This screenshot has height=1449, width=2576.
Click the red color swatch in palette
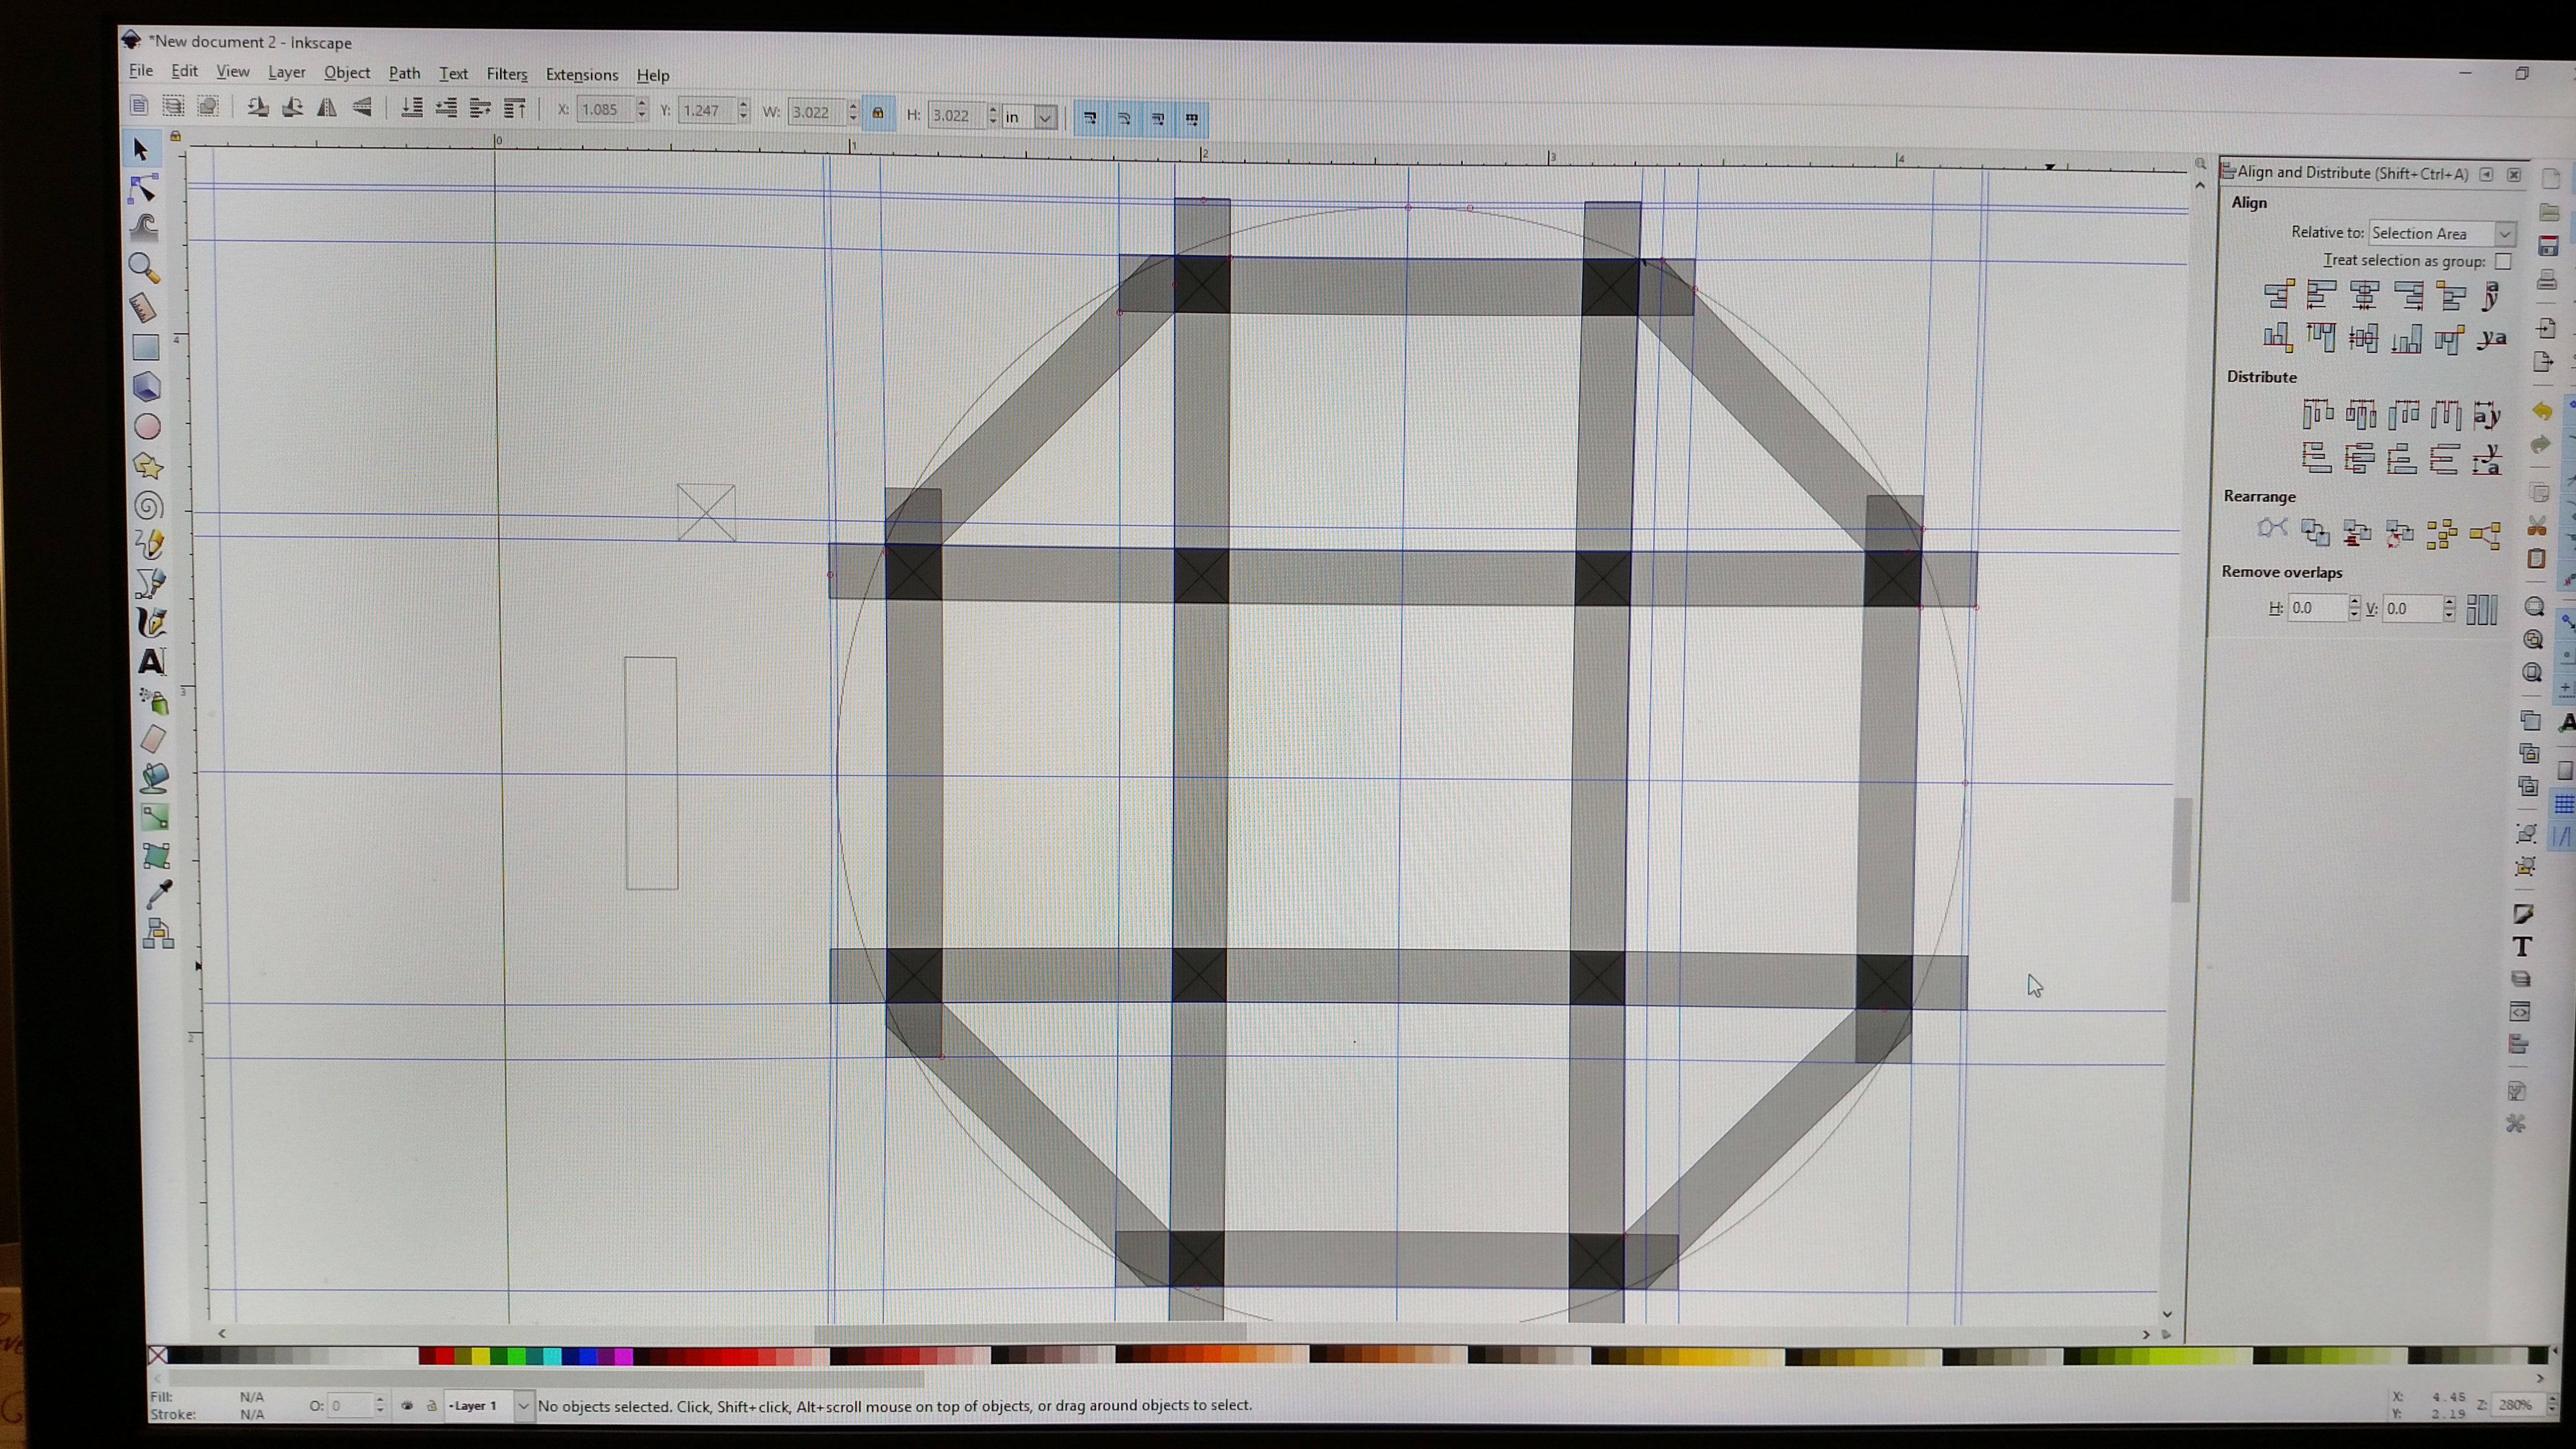446,1356
